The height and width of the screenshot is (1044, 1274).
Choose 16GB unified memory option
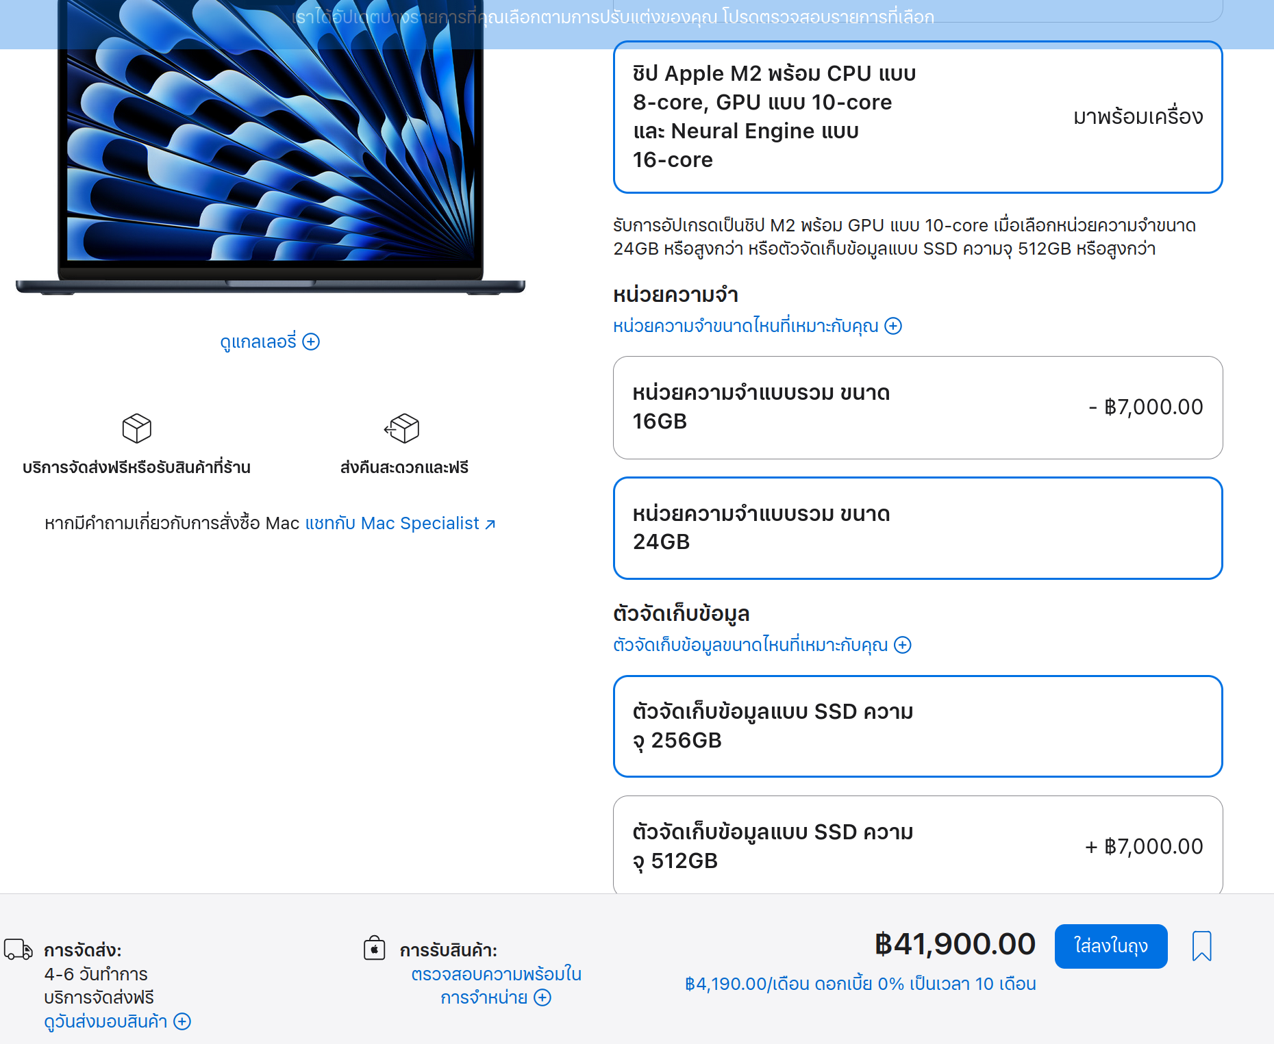(918, 407)
